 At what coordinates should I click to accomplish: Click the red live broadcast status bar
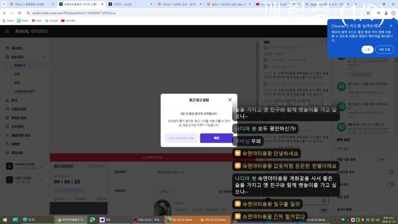[152, 157]
